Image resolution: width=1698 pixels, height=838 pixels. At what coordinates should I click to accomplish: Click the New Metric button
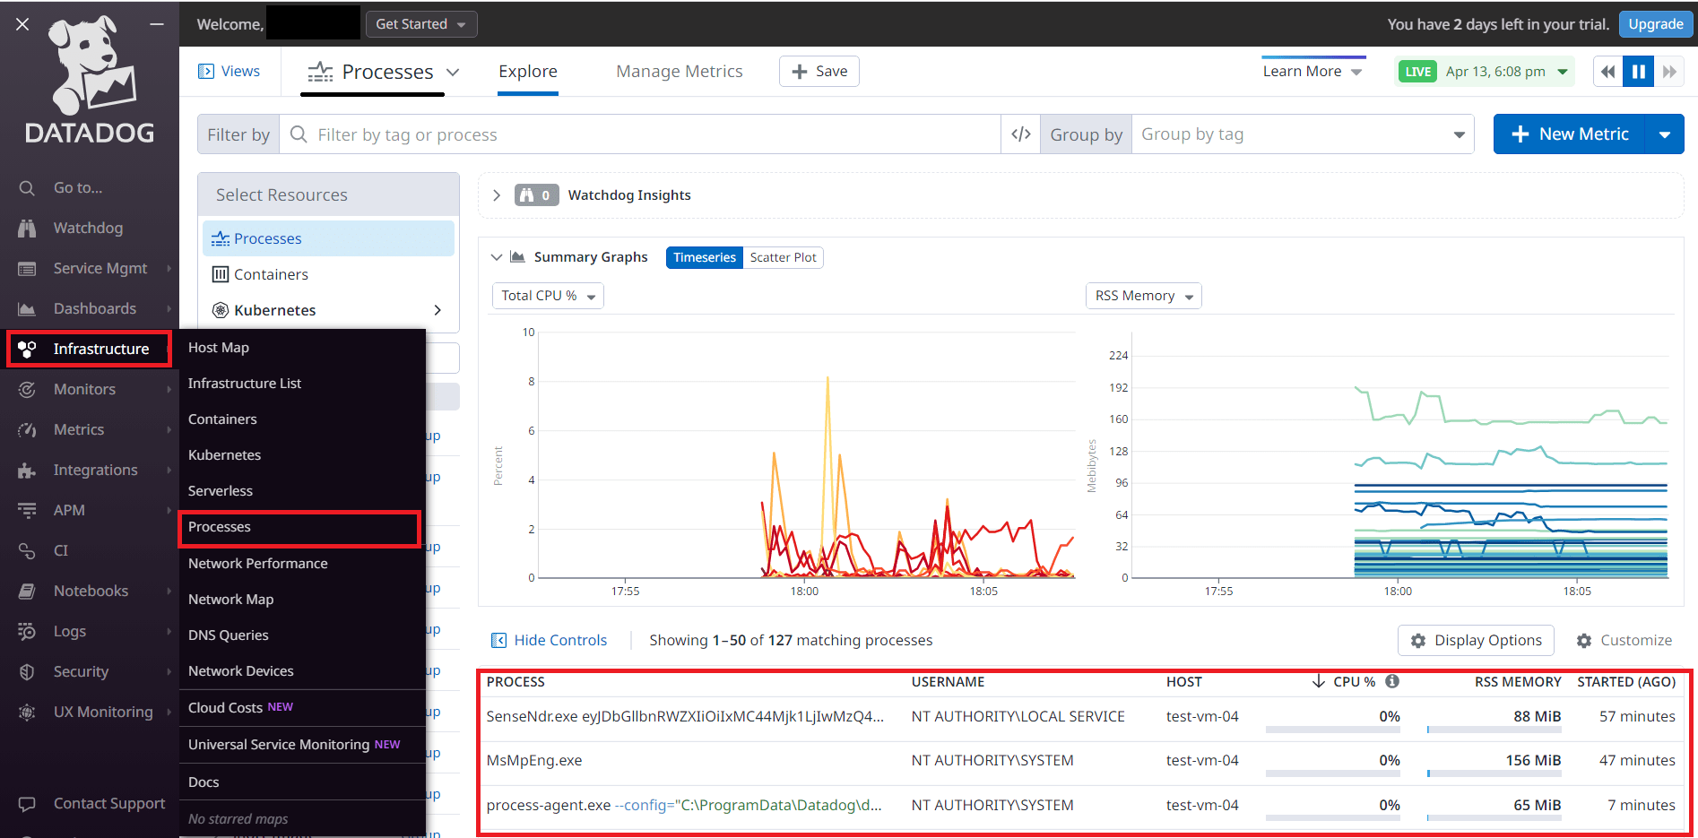pyautogui.click(x=1570, y=134)
